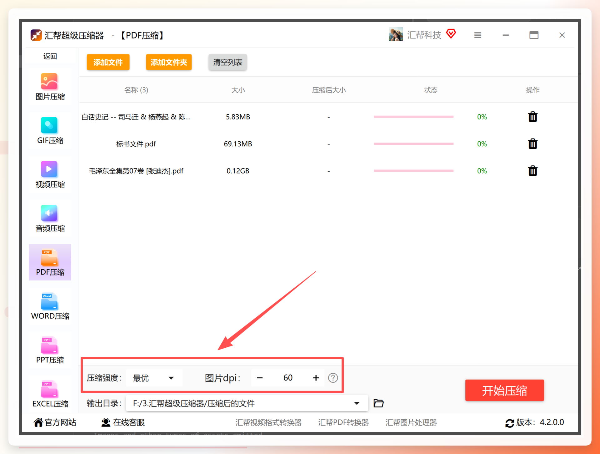Open the 官方网站 link
Image resolution: width=600 pixels, height=454 pixels.
55,423
